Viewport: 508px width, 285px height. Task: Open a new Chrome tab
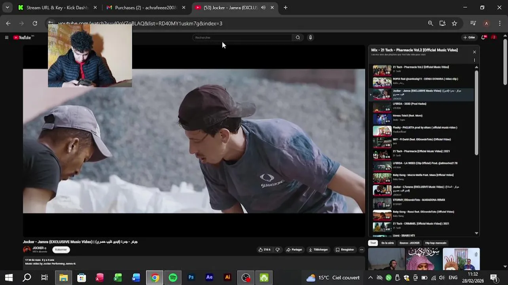pos(286,8)
